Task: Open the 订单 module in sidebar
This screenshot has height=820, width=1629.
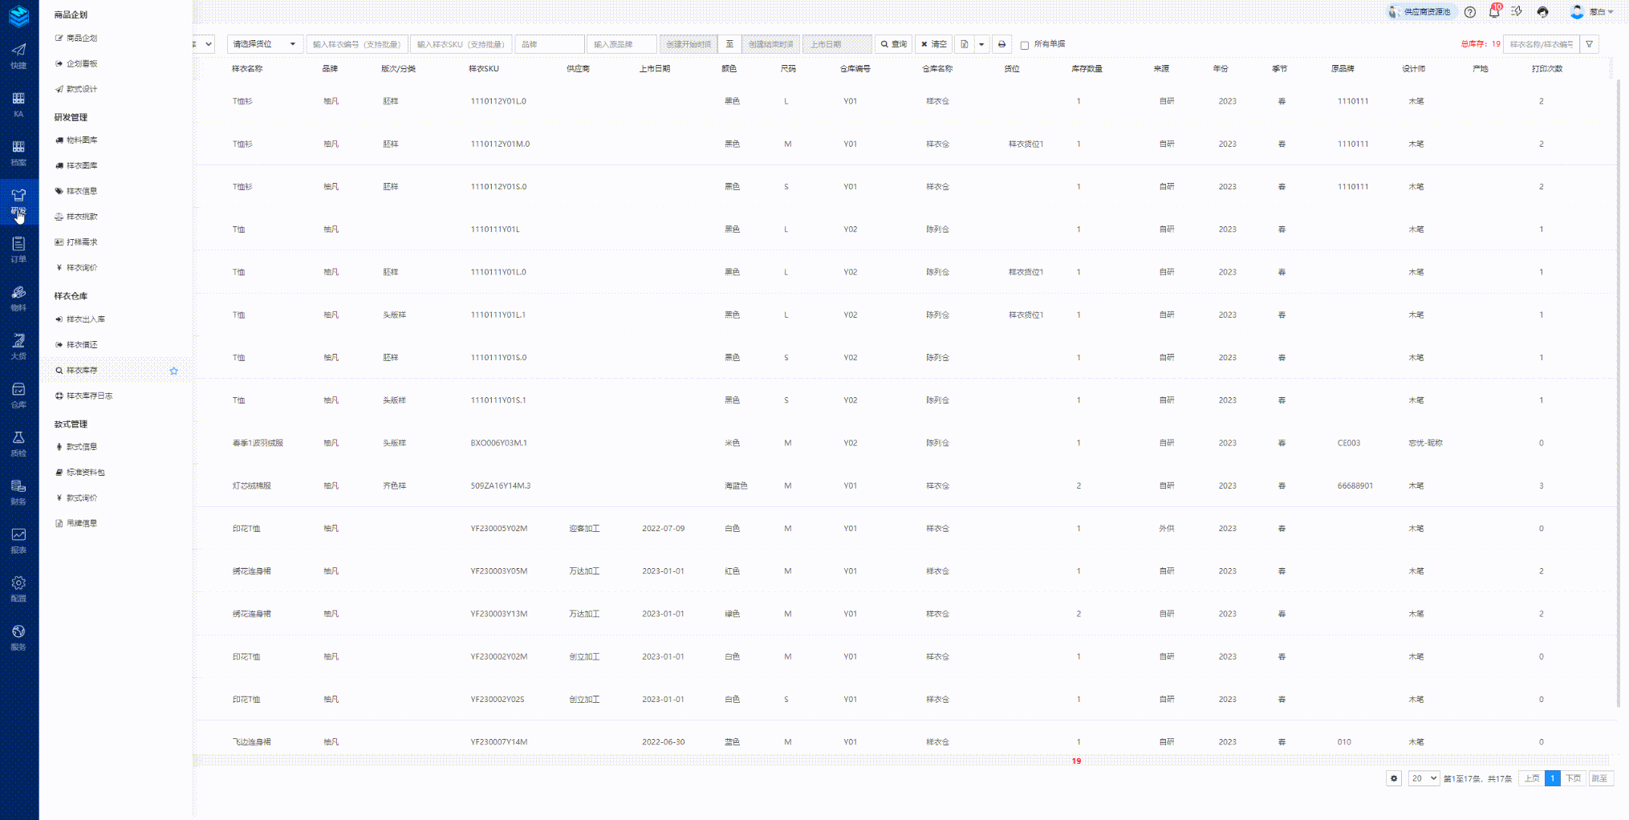Action: coord(18,249)
